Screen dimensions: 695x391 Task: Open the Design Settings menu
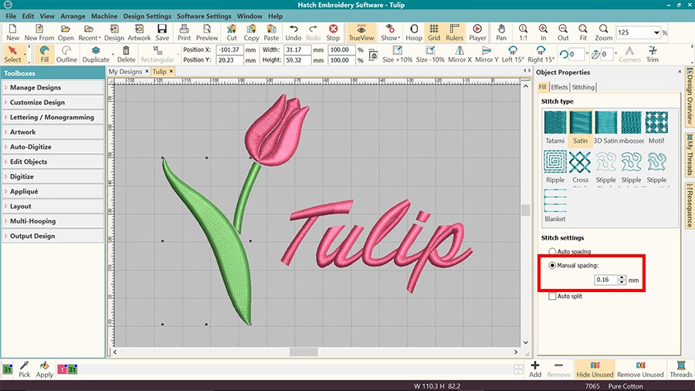pyautogui.click(x=147, y=16)
